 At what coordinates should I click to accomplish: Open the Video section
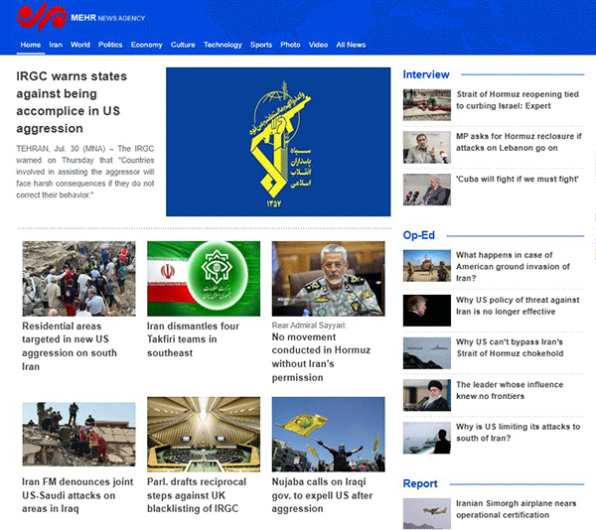pos(318,45)
